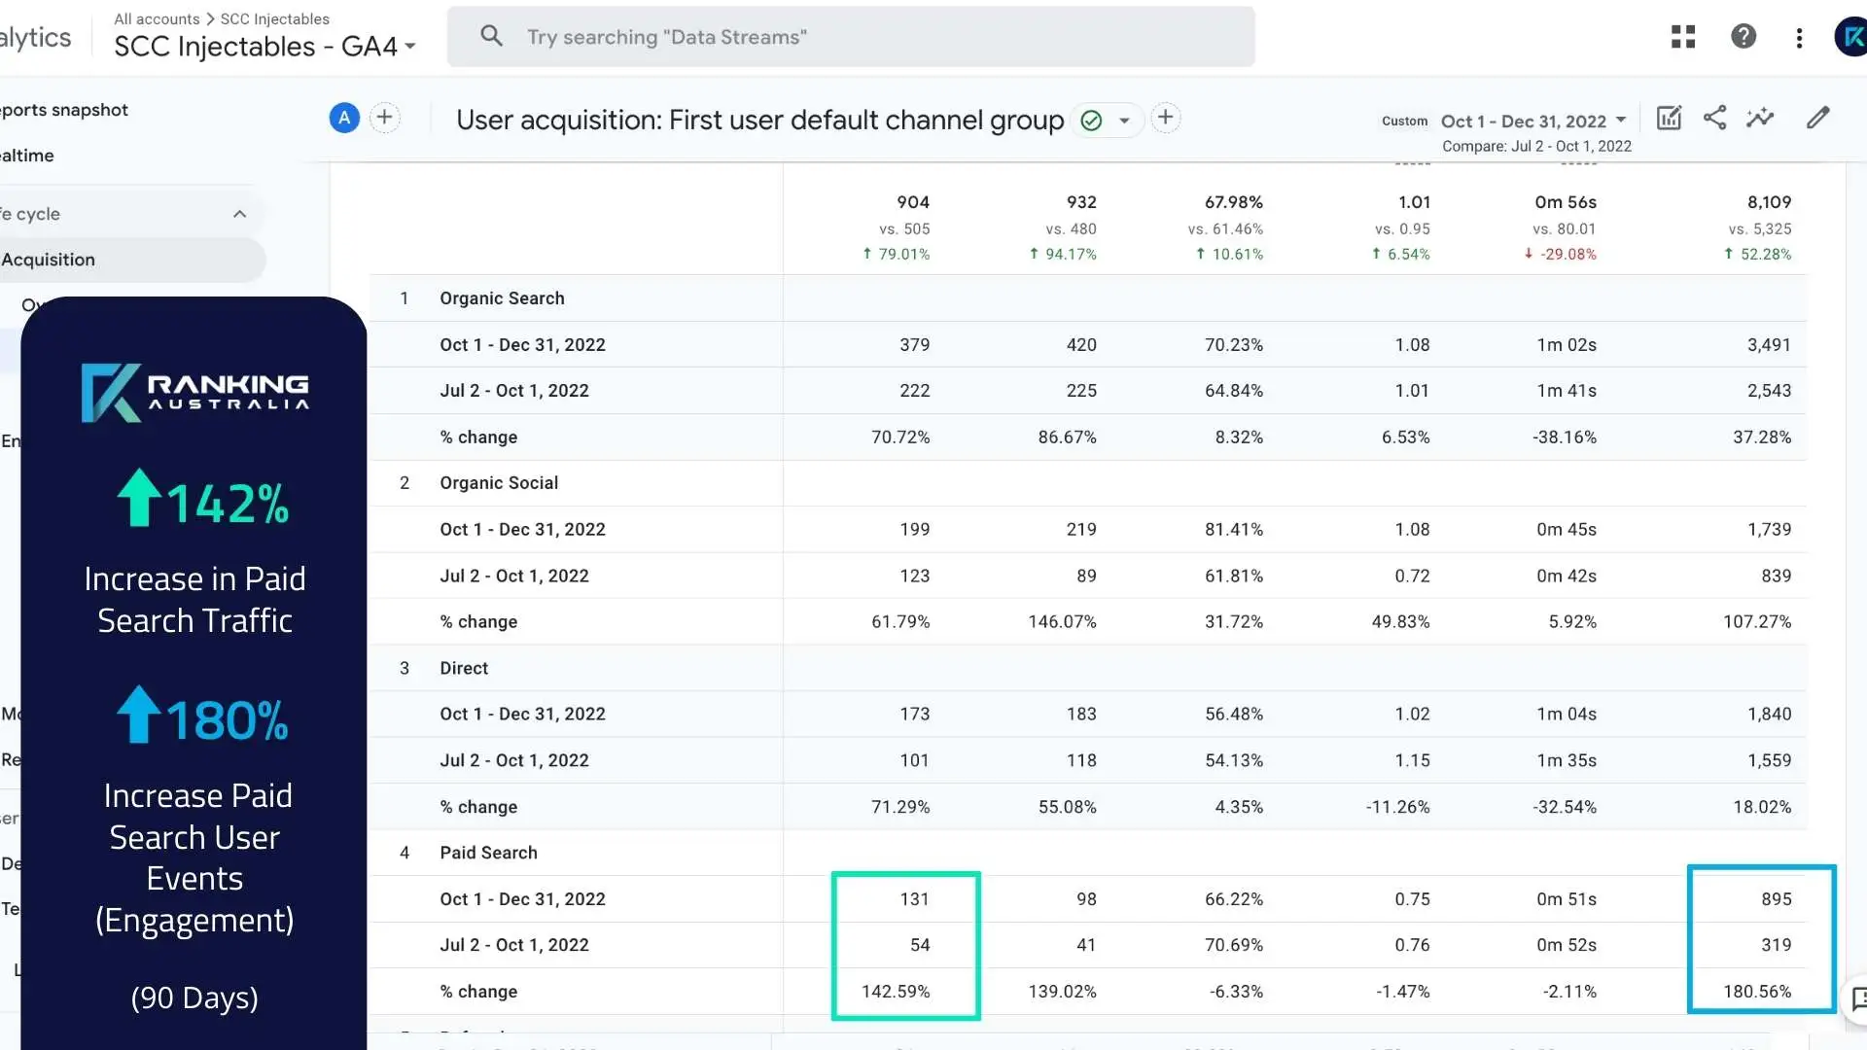Click the All accounts breadcrumb link

pyautogui.click(x=156, y=18)
